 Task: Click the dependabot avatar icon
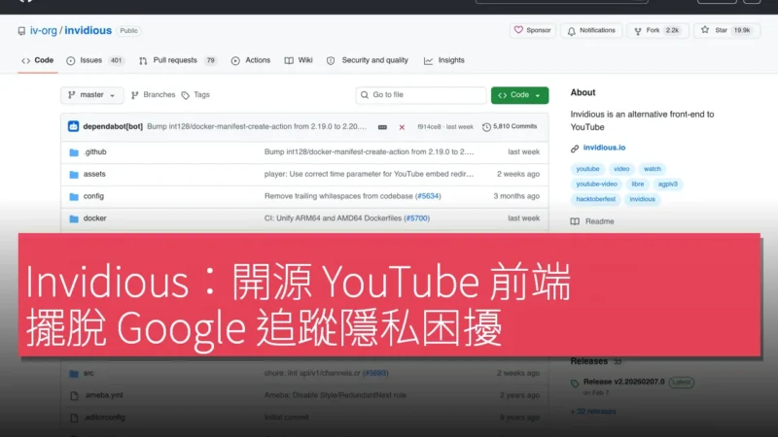tap(74, 126)
